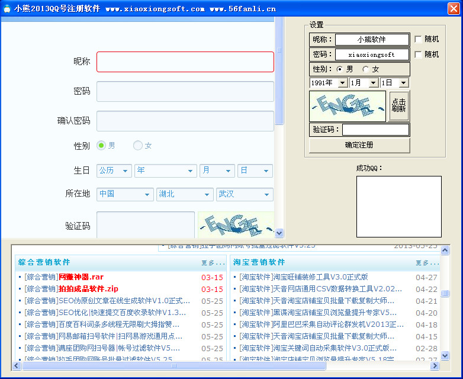Open the 1日 day dropdown

click(404, 83)
